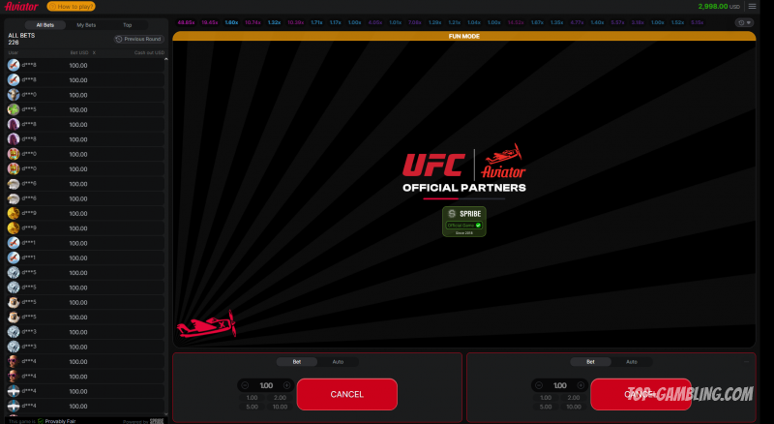Select Bet mode in right panel
Viewport: 774px width, 424px height.
point(589,362)
